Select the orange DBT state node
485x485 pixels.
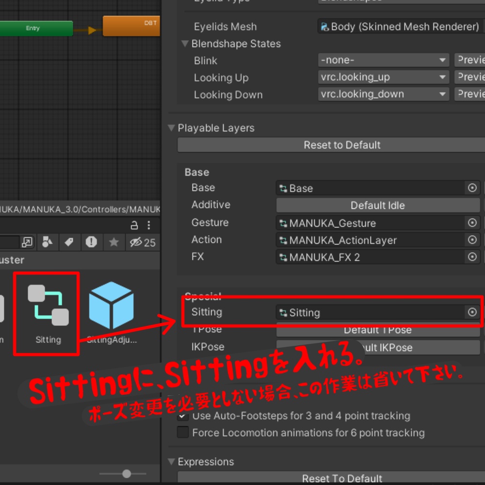click(x=131, y=26)
